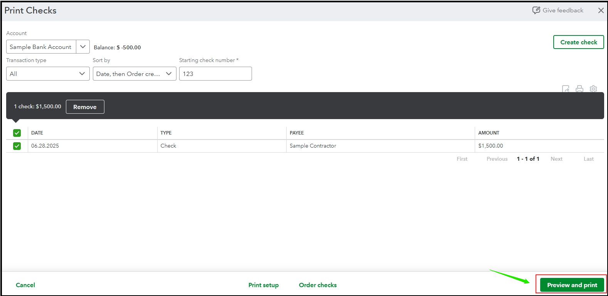Click the Create check button
Screen dimensions: 608x296
click(x=579, y=42)
